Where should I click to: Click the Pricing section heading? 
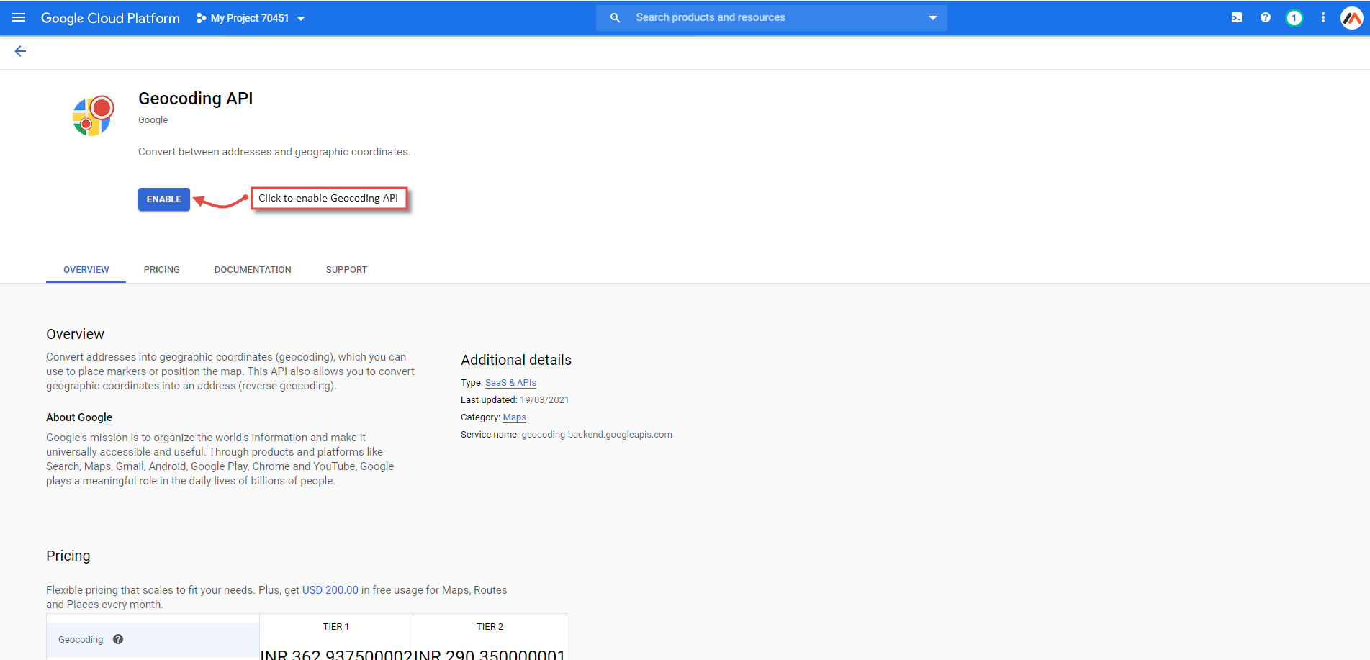point(68,556)
